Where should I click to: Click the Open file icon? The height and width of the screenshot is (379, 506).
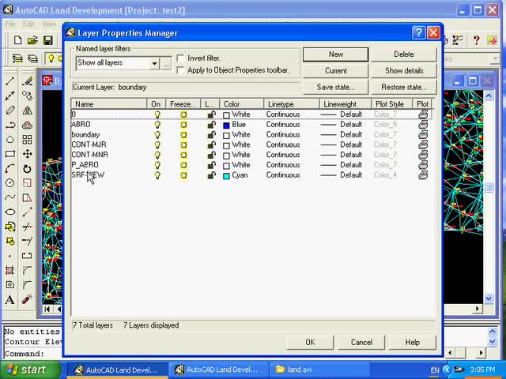coord(32,40)
